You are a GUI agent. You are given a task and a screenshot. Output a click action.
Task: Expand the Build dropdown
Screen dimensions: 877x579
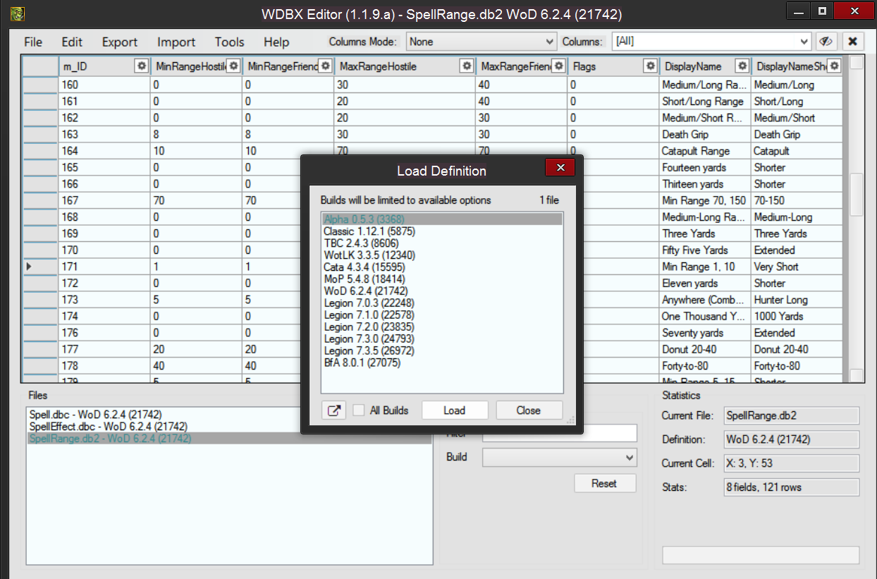[x=560, y=458]
